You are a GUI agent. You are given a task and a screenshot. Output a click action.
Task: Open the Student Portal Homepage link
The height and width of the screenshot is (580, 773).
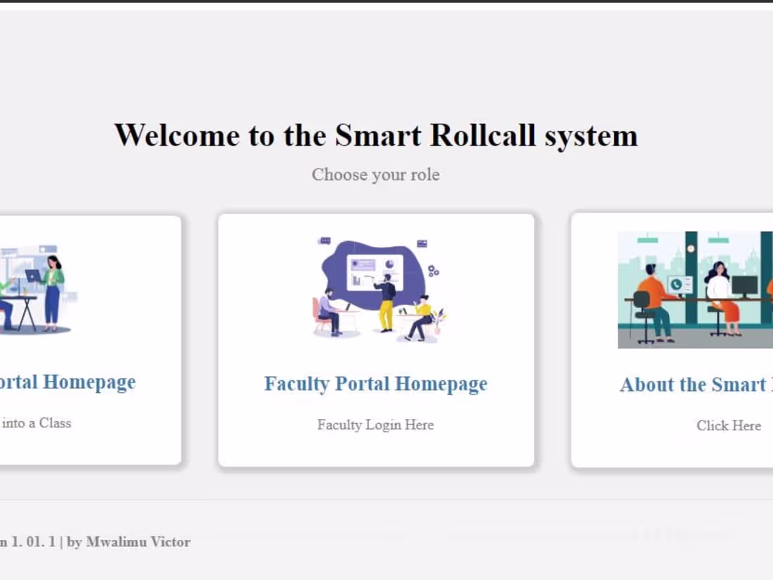pyautogui.click(x=68, y=382)
